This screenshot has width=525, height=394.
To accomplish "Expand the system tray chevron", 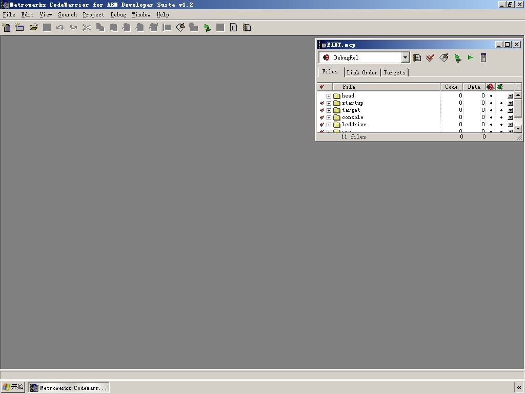I will click(519, 388).
